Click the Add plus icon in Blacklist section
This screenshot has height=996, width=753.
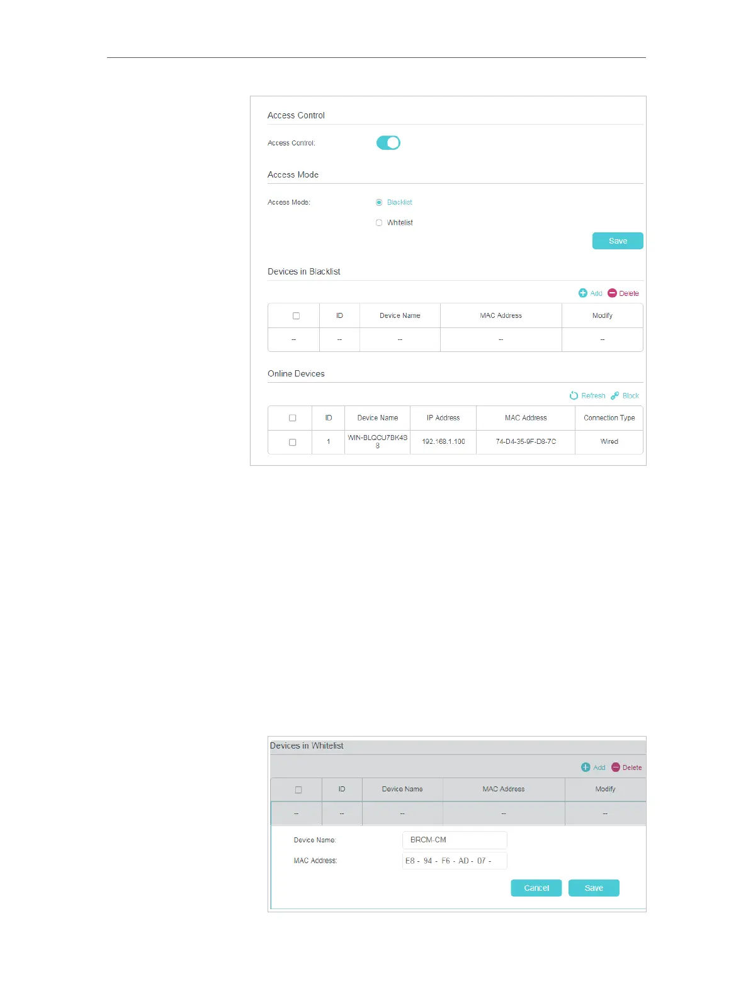pos(583,293)
